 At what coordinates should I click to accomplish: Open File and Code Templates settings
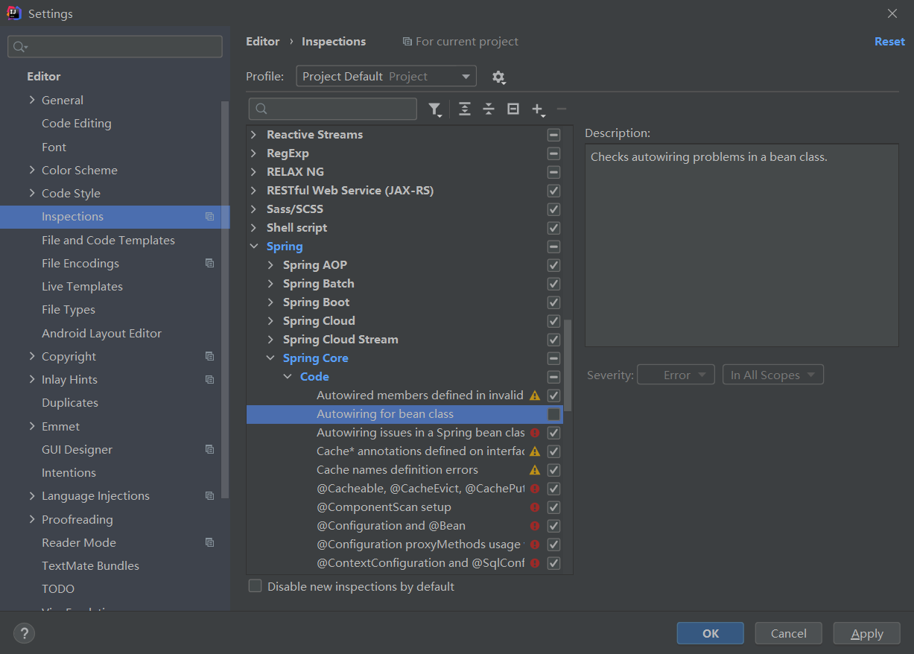108,241
